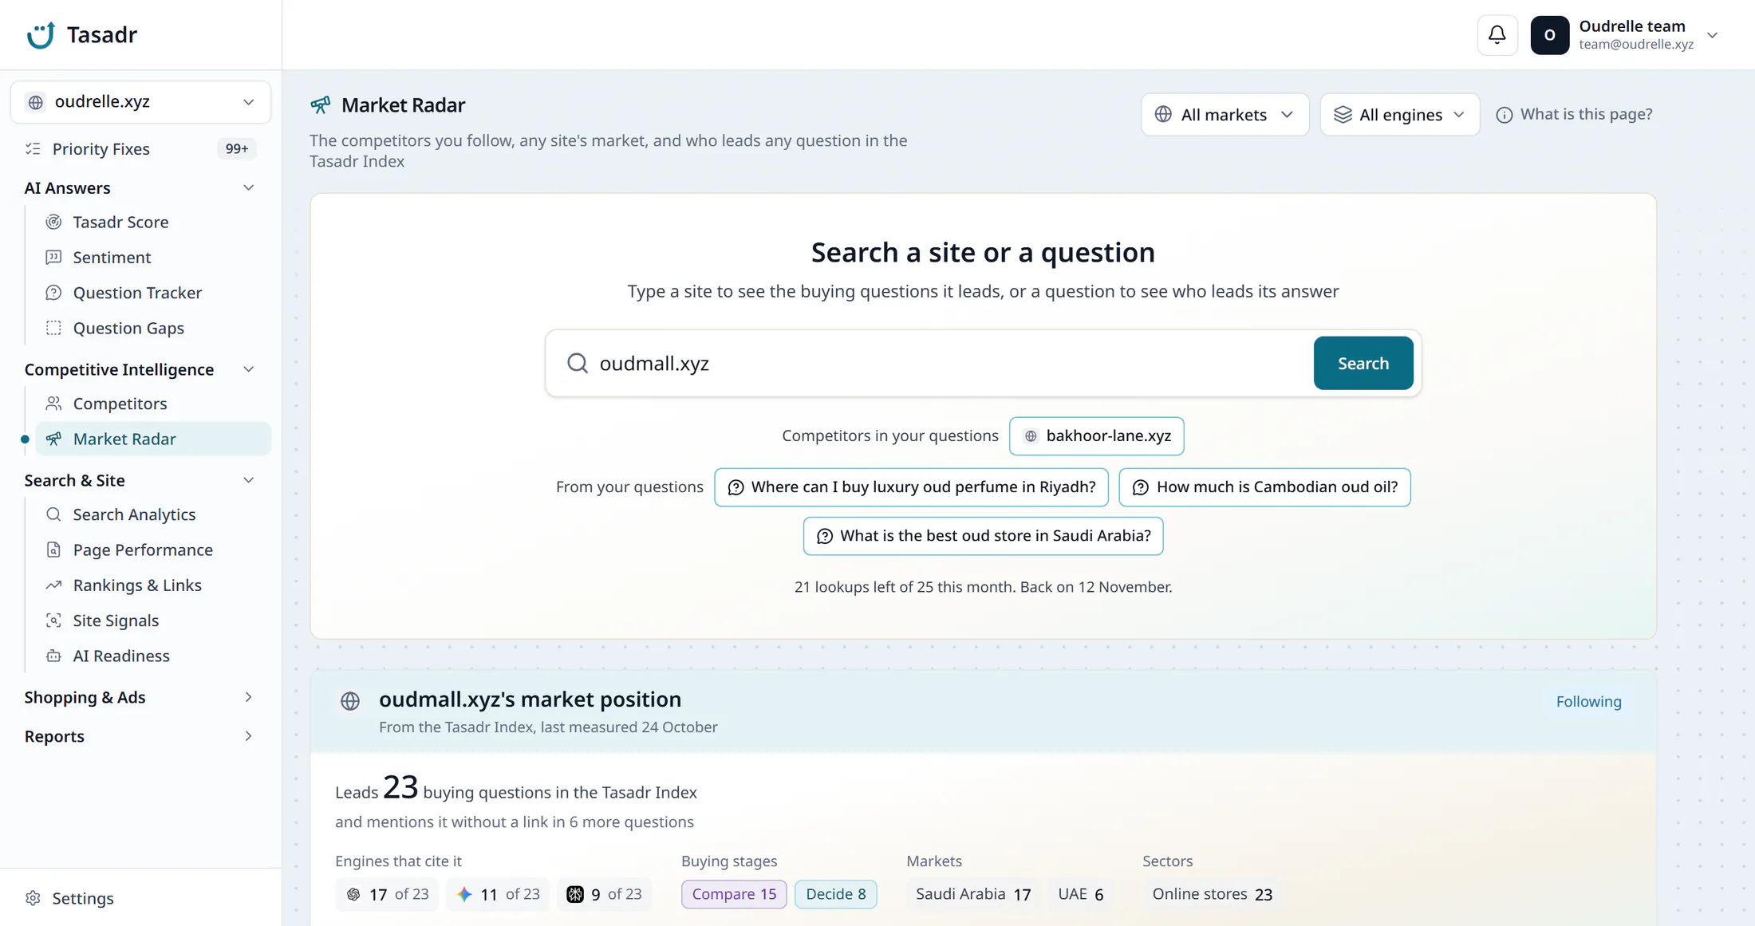Click the 99+ Priority Fixes badge

pos(236,149)
